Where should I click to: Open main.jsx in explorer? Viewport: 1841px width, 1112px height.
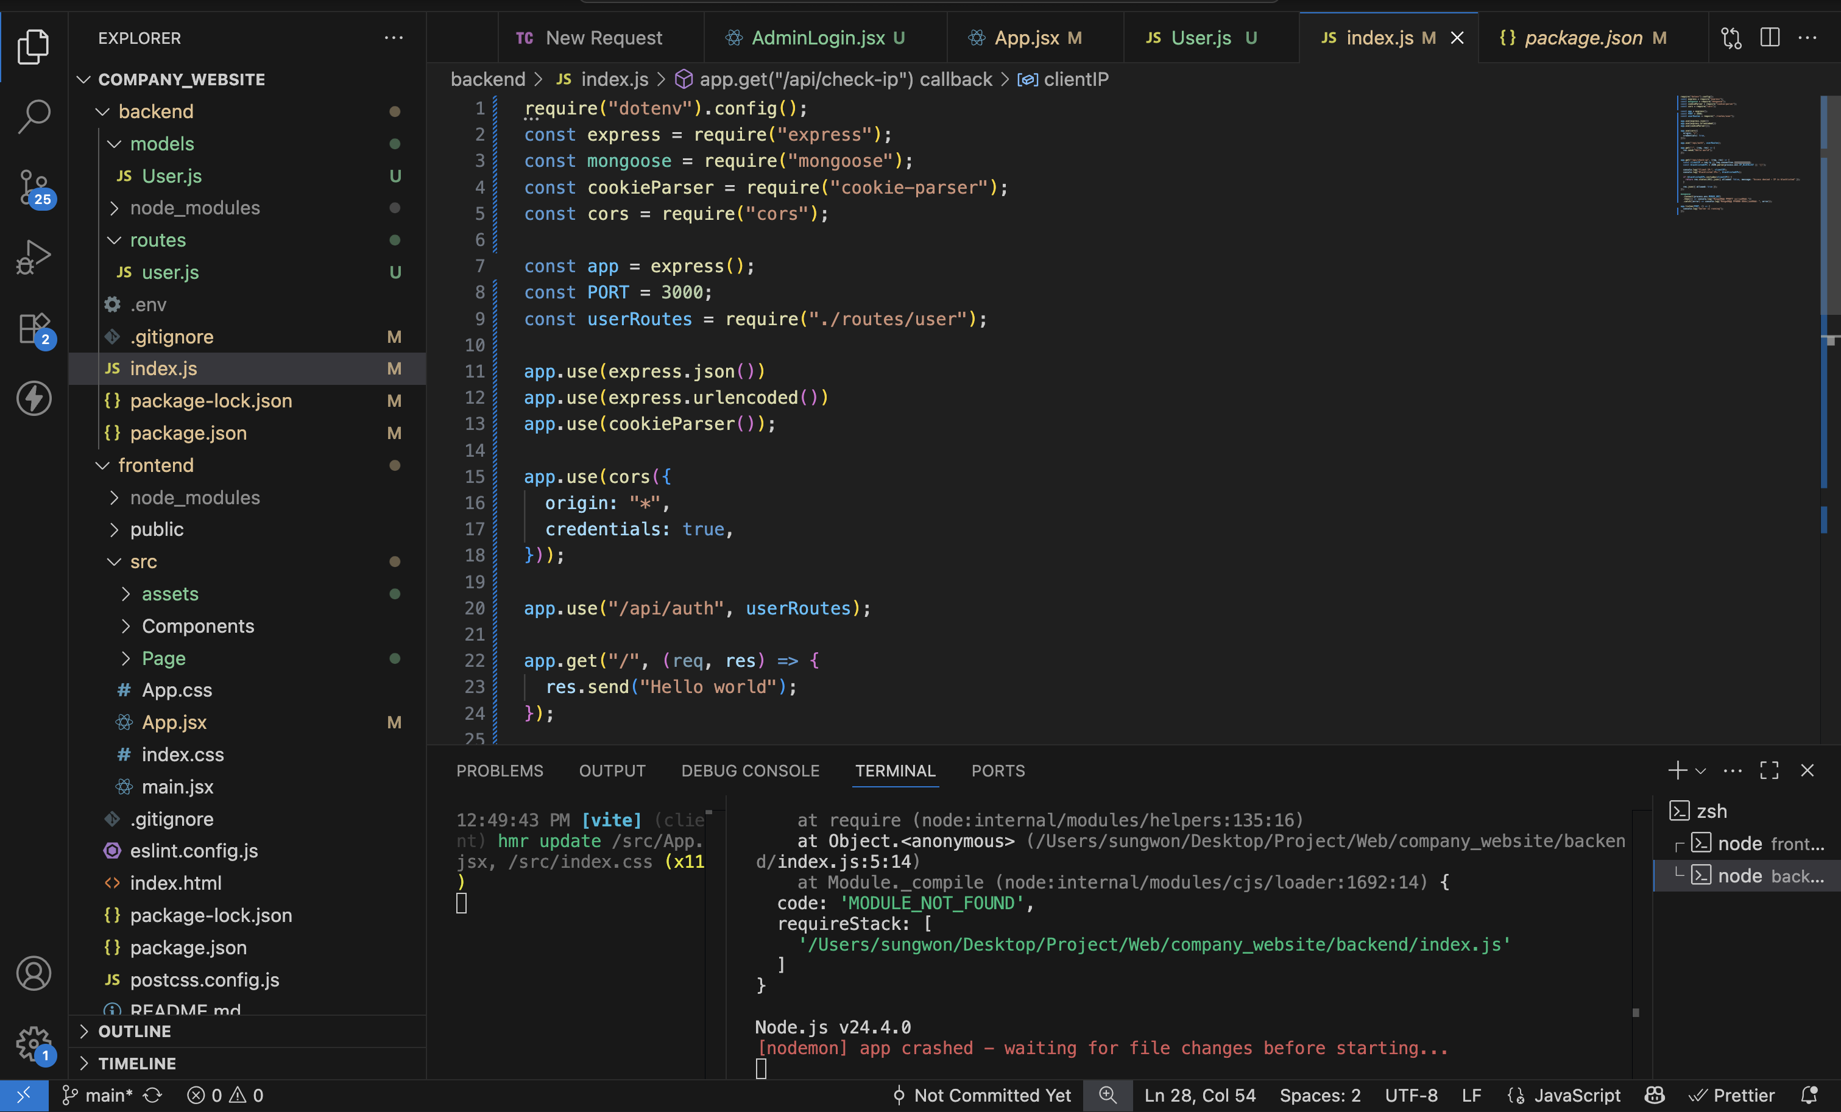[247, 786]
